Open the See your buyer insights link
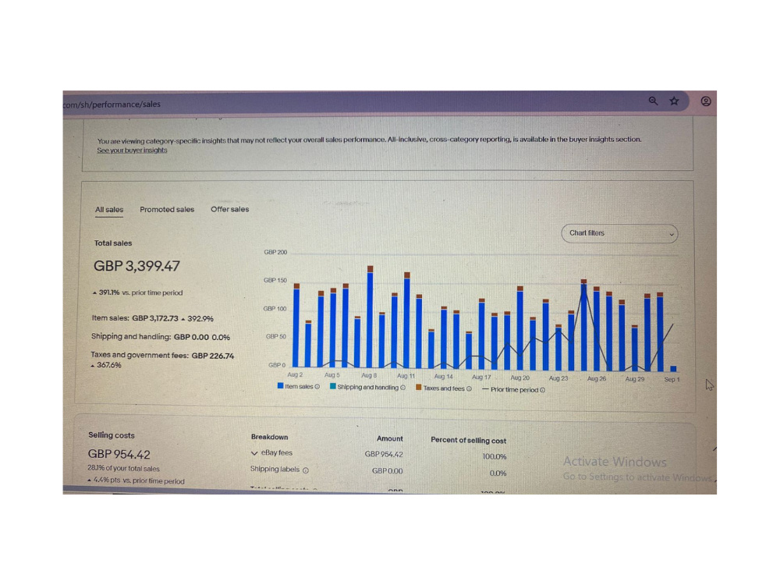The image size is (780, 585). (132, 151)
